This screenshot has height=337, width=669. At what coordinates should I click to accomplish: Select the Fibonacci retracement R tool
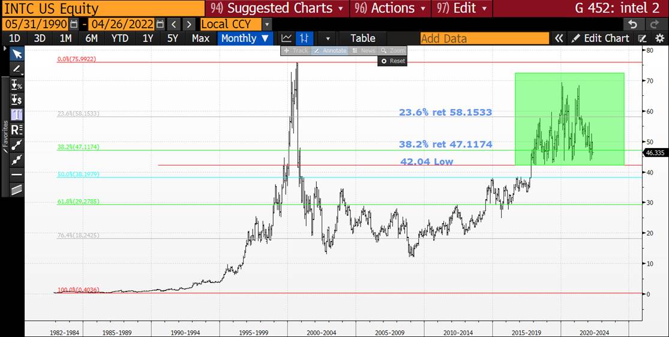pyautogui.click(x=17, y=130)
